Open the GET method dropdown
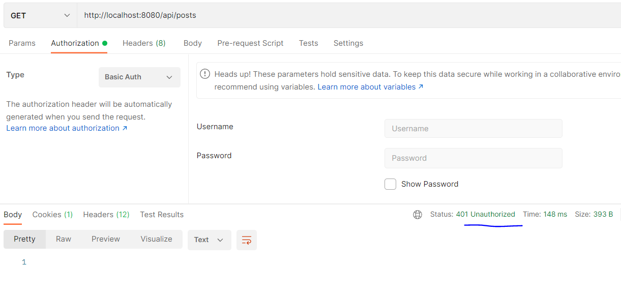 point(40,15)
